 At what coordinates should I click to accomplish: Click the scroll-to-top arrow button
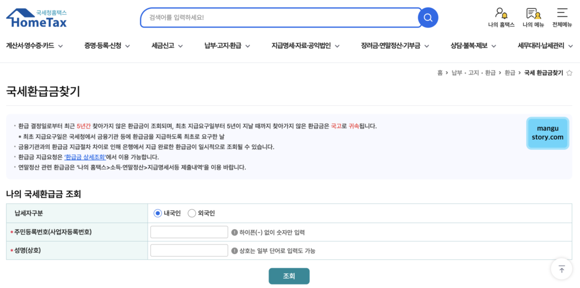(561, 269)
